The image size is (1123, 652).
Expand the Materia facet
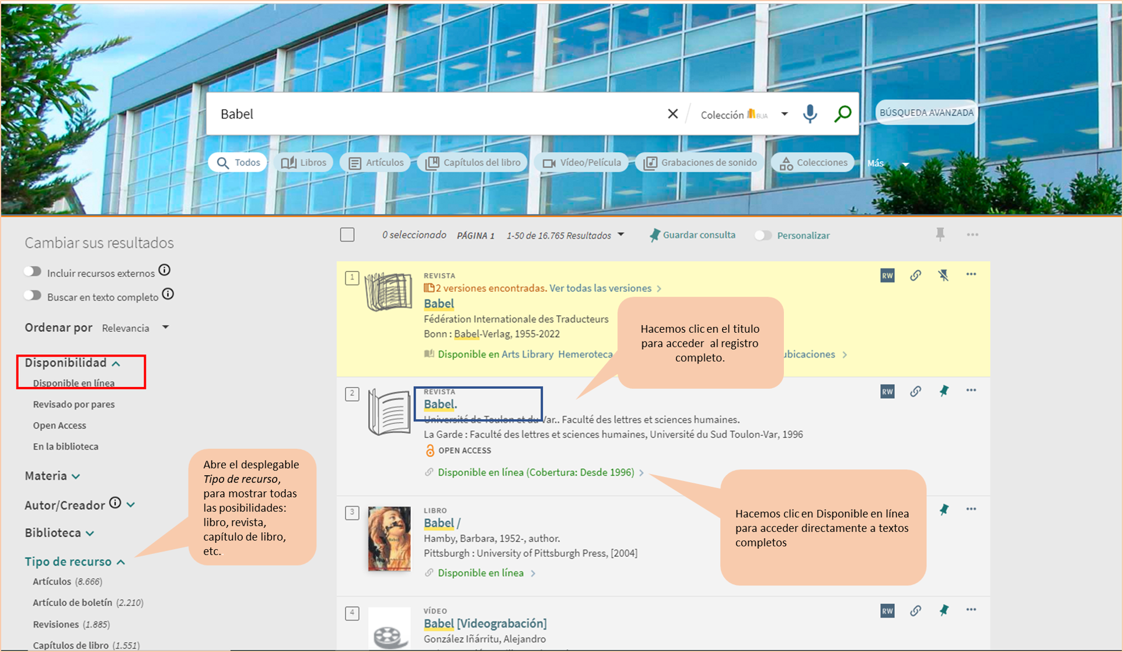[x=53, y=476]
